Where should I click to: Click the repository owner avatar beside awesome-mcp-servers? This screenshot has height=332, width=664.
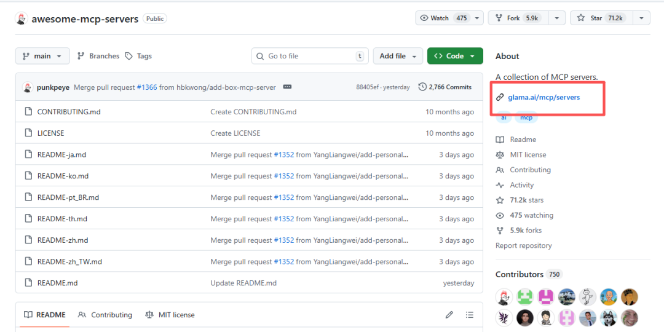coord(22,18)
